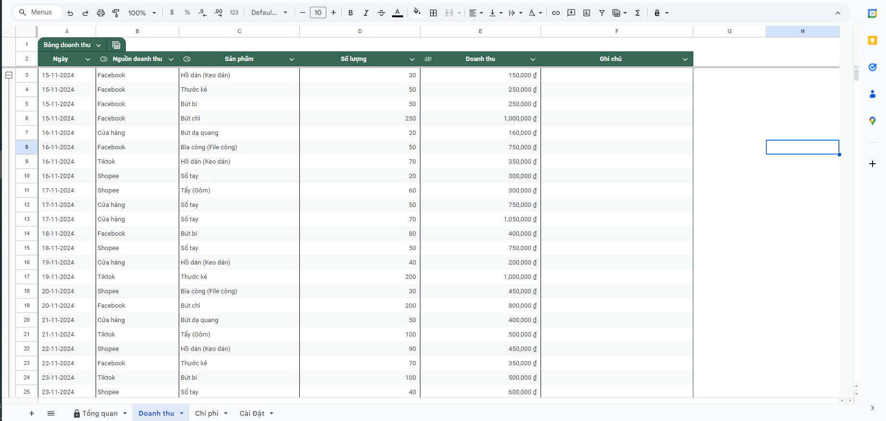Click the font size input field

(x=318, y=13)
